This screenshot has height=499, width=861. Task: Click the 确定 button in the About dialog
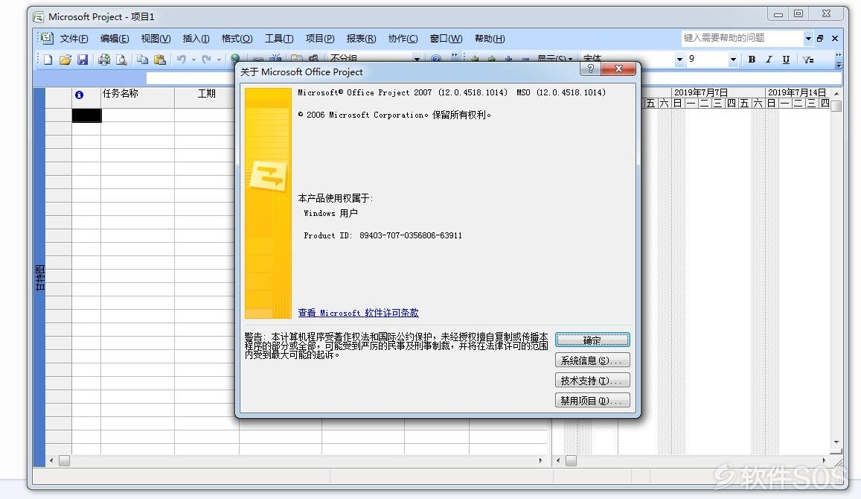[x=592, y=340]
